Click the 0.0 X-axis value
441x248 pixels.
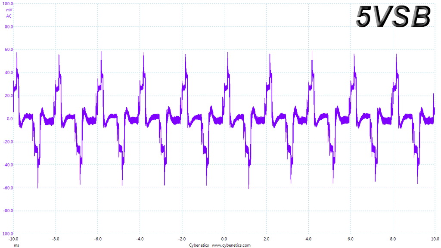pyautogui.click(x=224, y=239)
